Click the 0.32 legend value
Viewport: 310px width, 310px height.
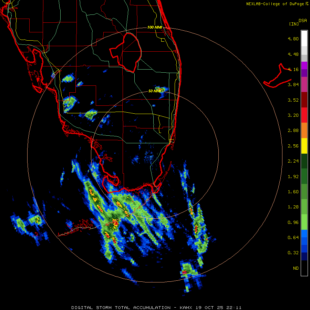293,253
